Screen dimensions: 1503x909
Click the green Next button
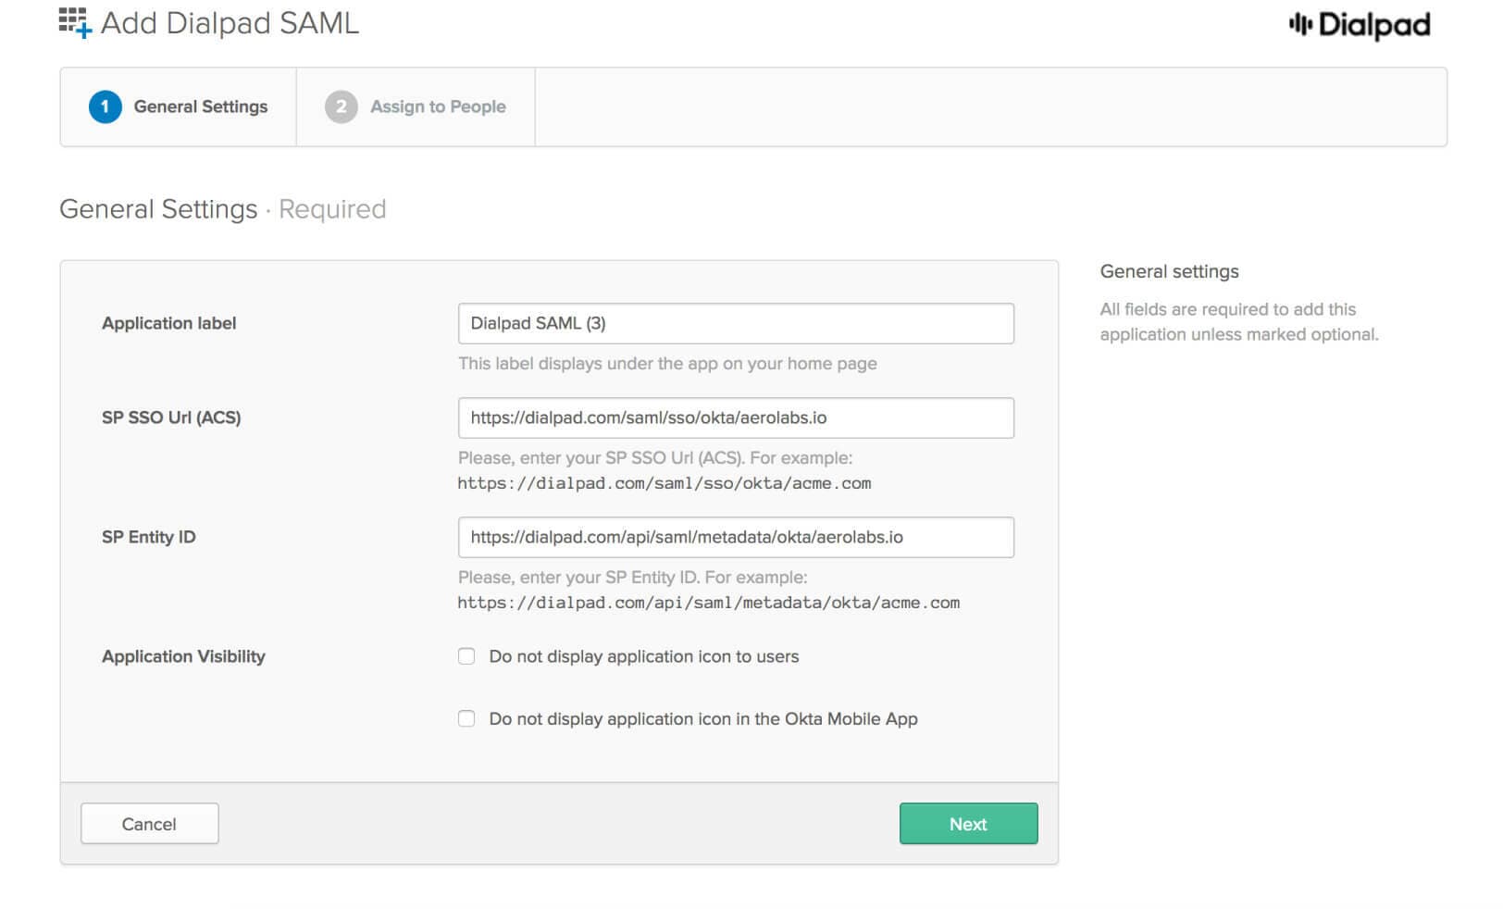point(968,823)
